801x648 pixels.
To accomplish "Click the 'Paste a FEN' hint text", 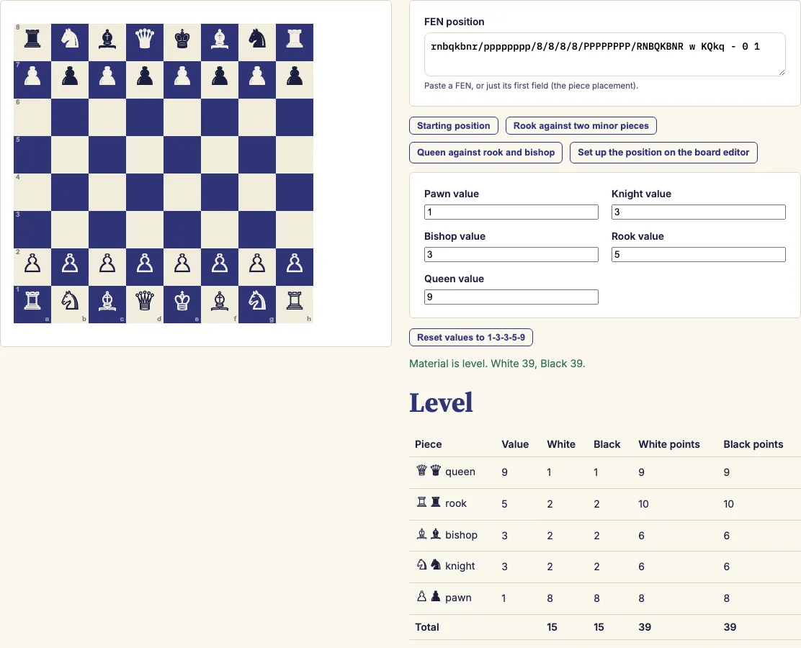I will tap(532, 86).
